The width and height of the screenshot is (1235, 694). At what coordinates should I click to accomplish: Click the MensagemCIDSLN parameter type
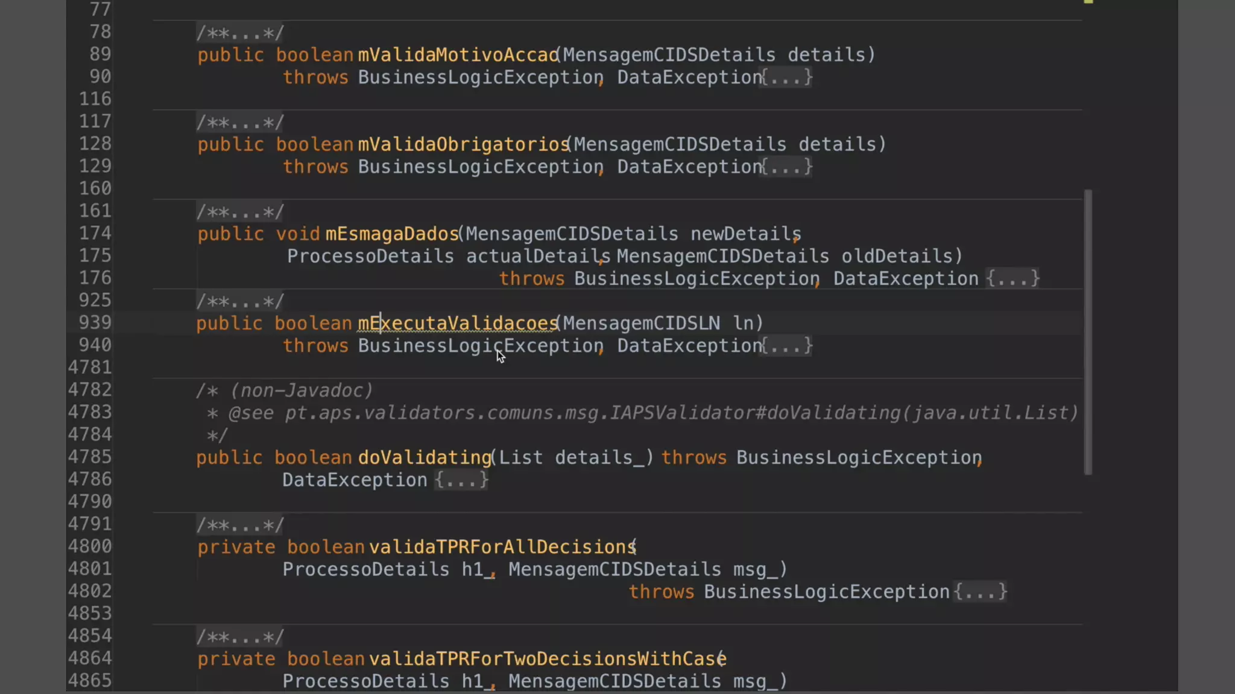tap(641, 323)
